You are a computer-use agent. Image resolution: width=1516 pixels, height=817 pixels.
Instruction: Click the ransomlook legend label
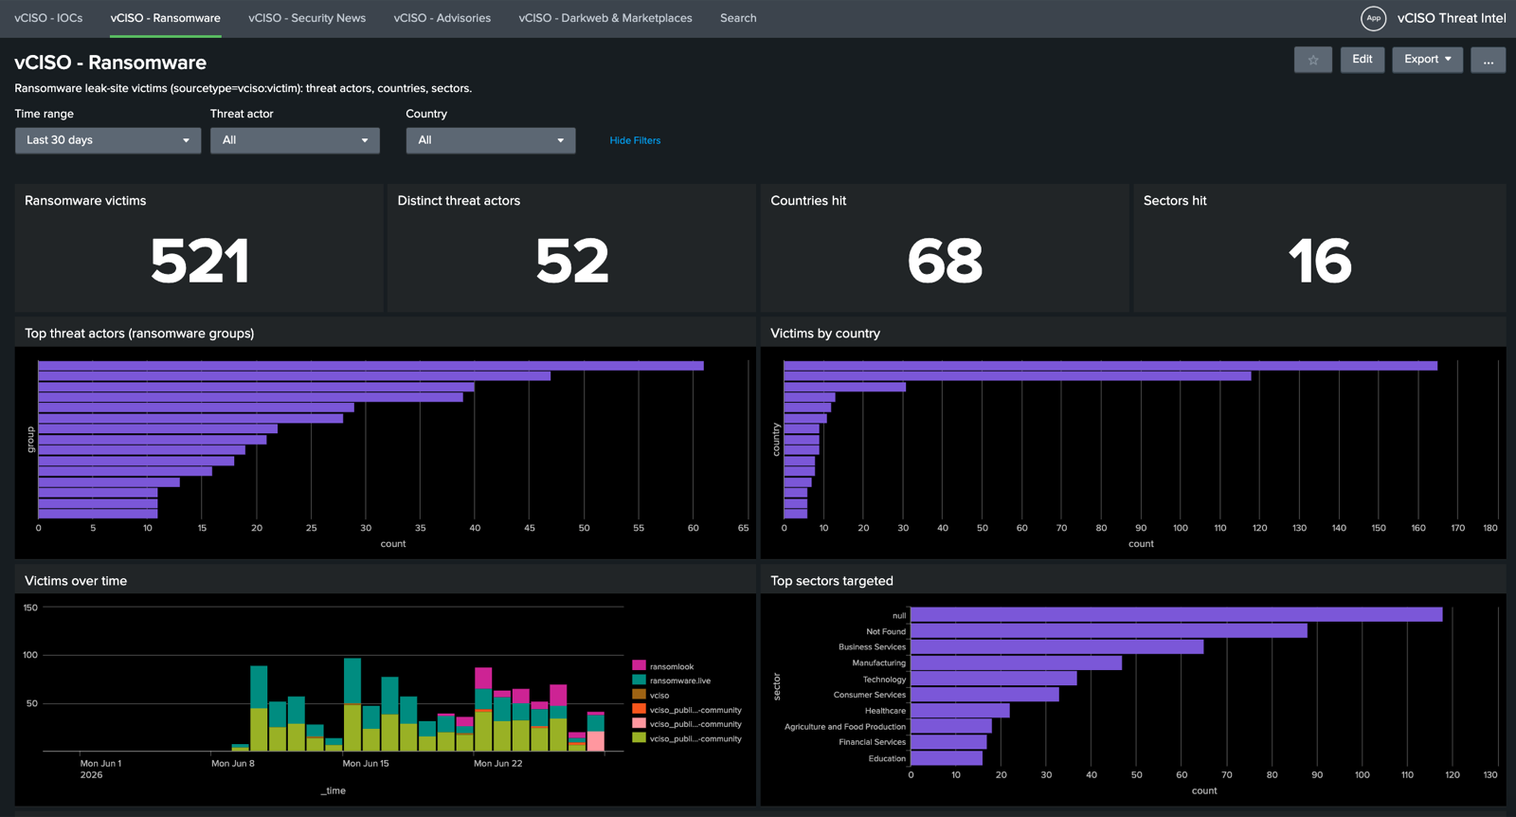point(672,666)
